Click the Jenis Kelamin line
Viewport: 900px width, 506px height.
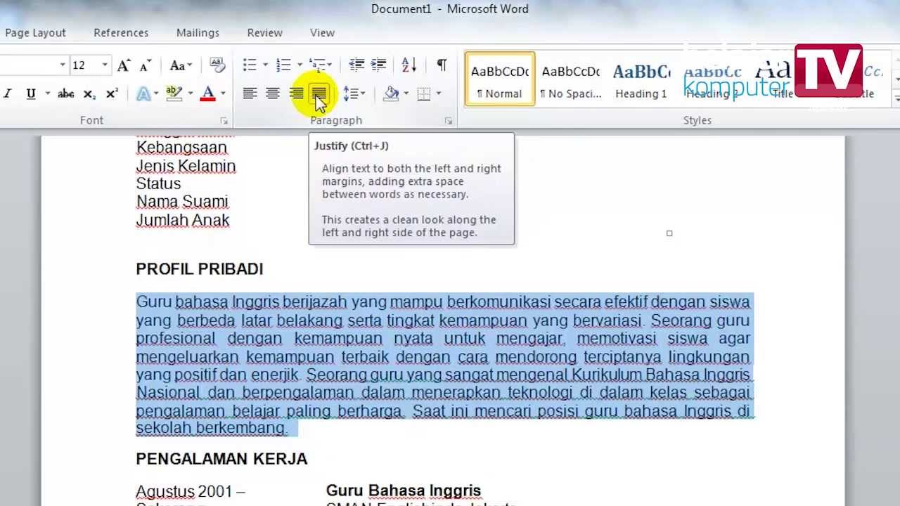(x=186, y=166)
